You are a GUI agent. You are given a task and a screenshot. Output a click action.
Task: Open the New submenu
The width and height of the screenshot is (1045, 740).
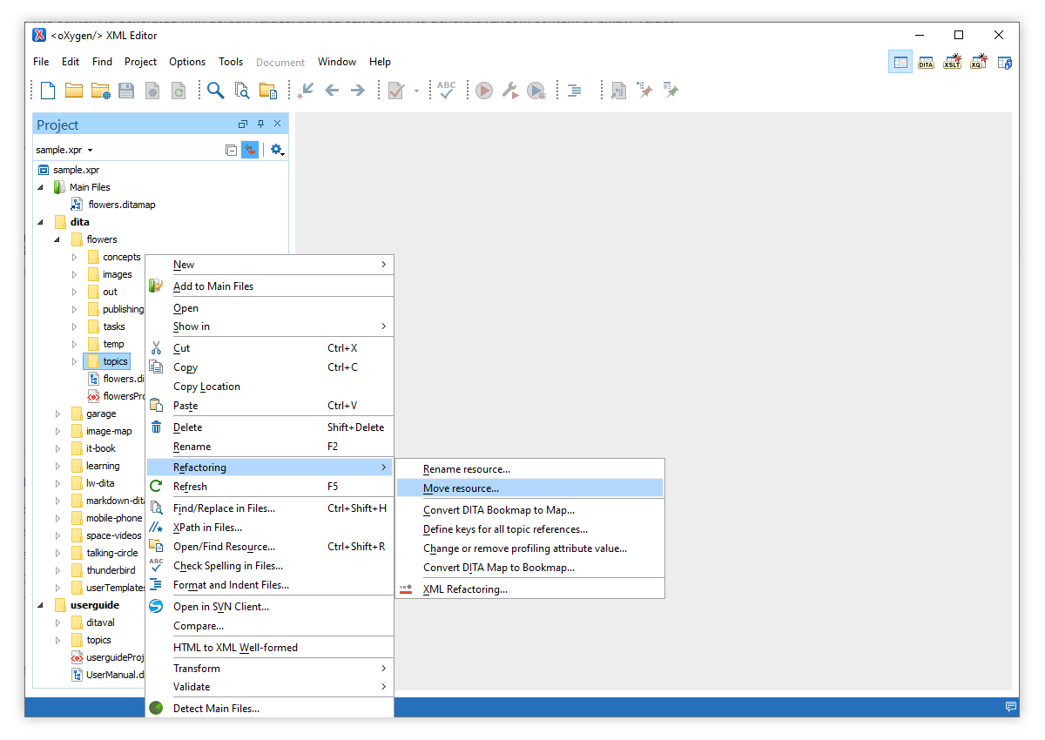click(270, 265)
